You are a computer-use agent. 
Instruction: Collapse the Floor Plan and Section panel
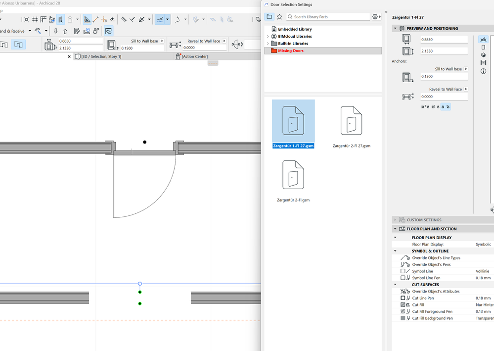click(x=395, y=229)
